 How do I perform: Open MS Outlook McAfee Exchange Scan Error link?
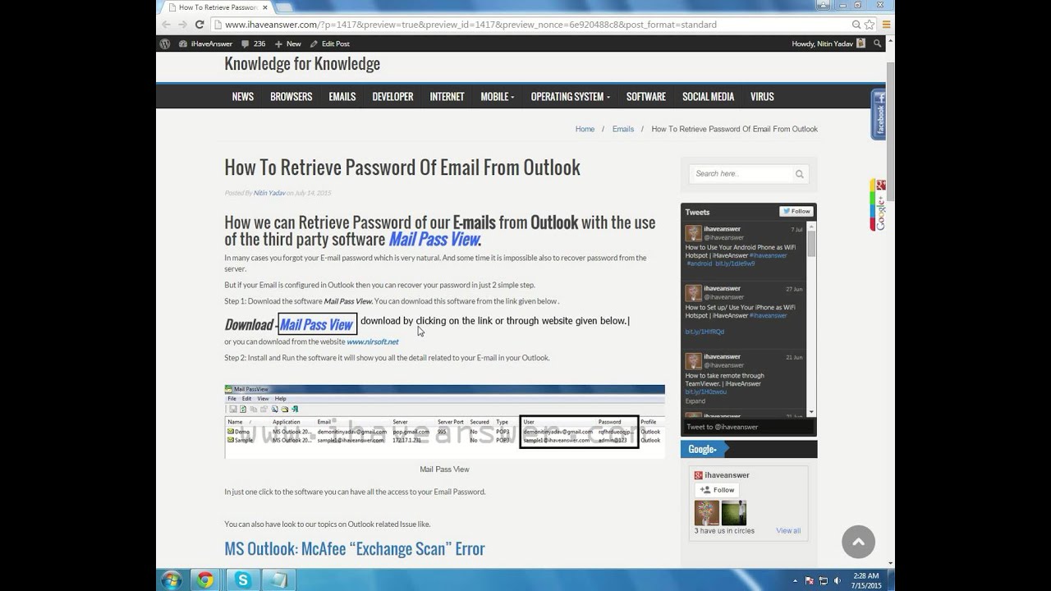point(355,548)
